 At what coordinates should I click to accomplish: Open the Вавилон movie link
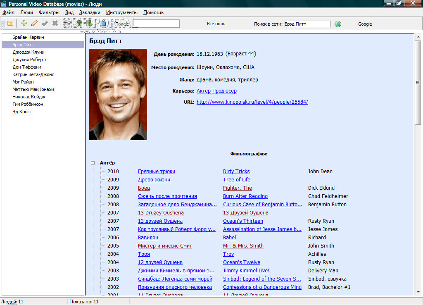[x=148, y=238]
